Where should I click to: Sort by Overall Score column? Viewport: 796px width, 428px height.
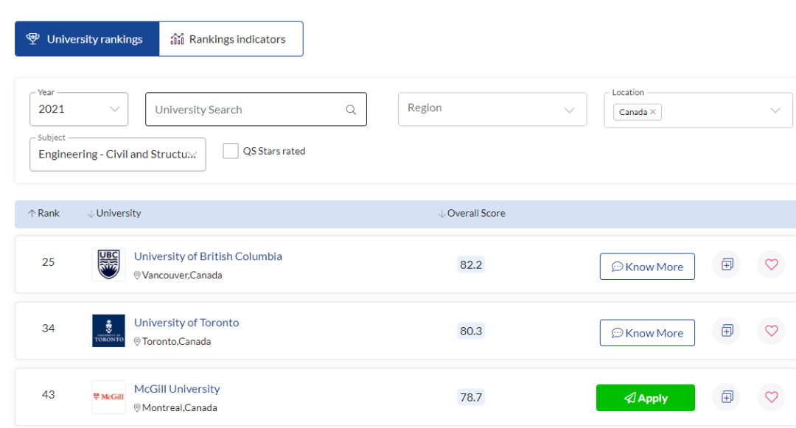(x=472, y=214)
